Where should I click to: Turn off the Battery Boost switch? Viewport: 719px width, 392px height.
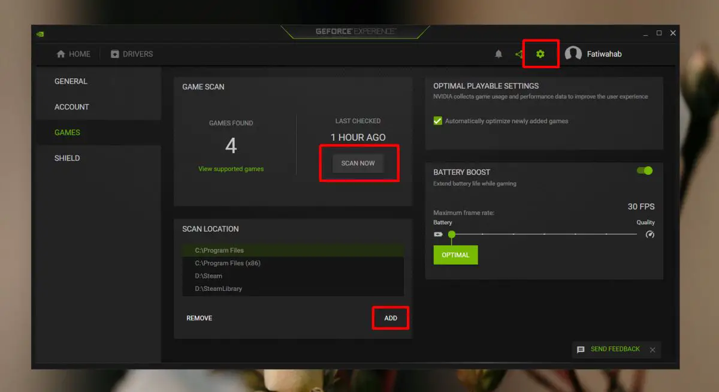pos(645,171)
